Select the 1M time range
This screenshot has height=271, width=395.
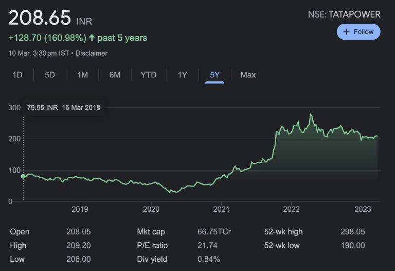click(x=82, y=75)
